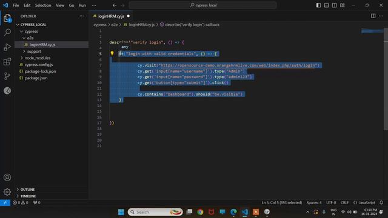The width and height of the screenshot is (388, 218).
Task: Open the View menu
Action: (60, 5)
